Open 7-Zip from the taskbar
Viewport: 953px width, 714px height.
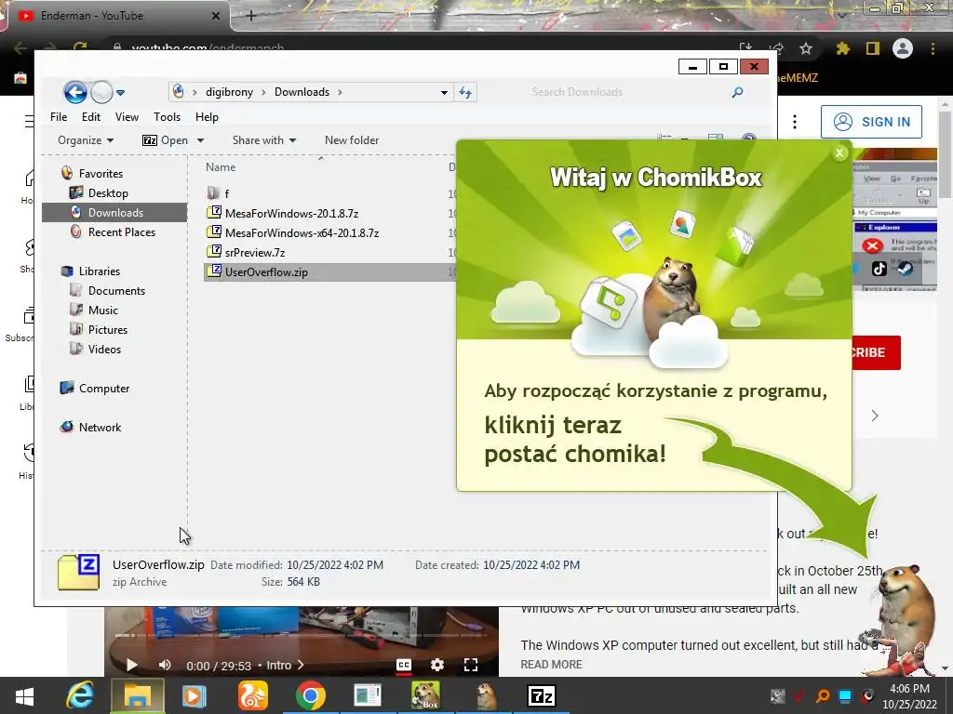pos(541,696)
